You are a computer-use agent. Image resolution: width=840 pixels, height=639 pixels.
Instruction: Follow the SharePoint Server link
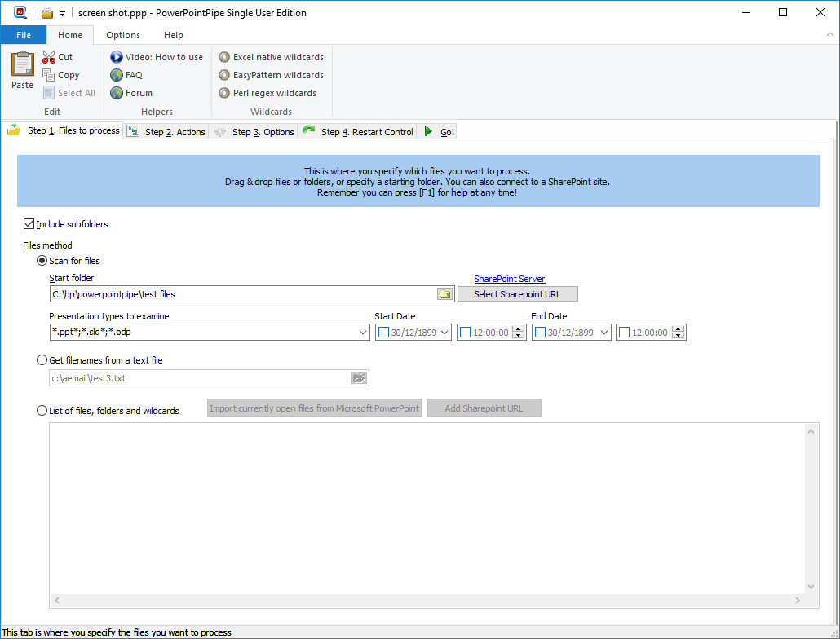tap(509, 279)
